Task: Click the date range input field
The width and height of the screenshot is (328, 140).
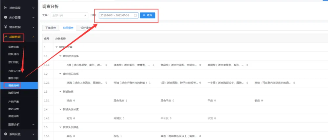Action: (116, 15)
